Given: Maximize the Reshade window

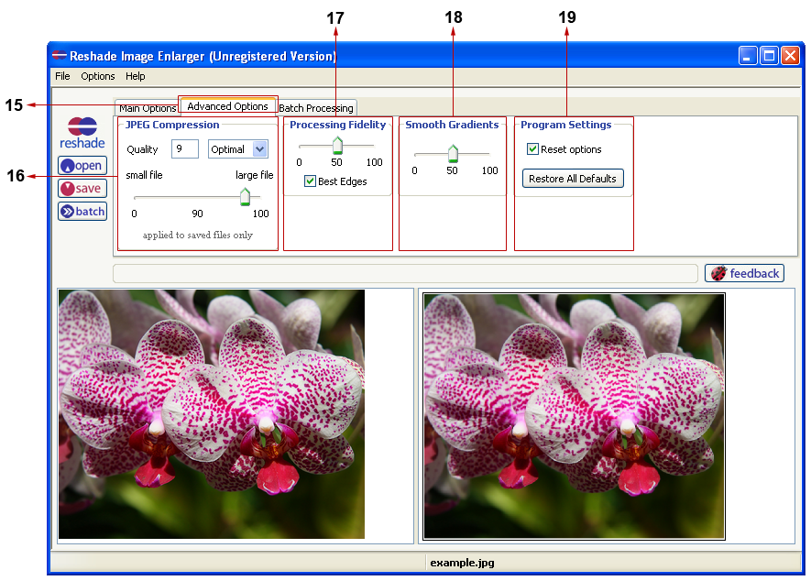Looking at the screenshot, I should [769, 56].
